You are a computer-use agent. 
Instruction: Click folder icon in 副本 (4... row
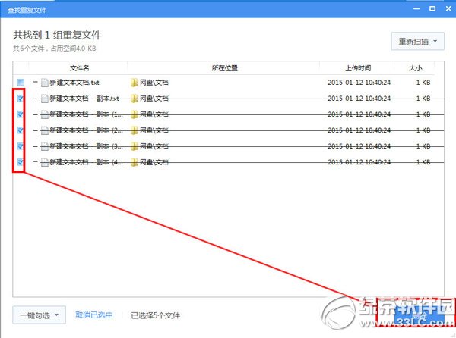pos(134,162)
